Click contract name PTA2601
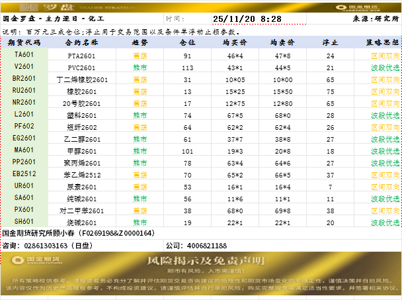Image resolution: width=402 pixels, height=300 pixels. (81, 56)
